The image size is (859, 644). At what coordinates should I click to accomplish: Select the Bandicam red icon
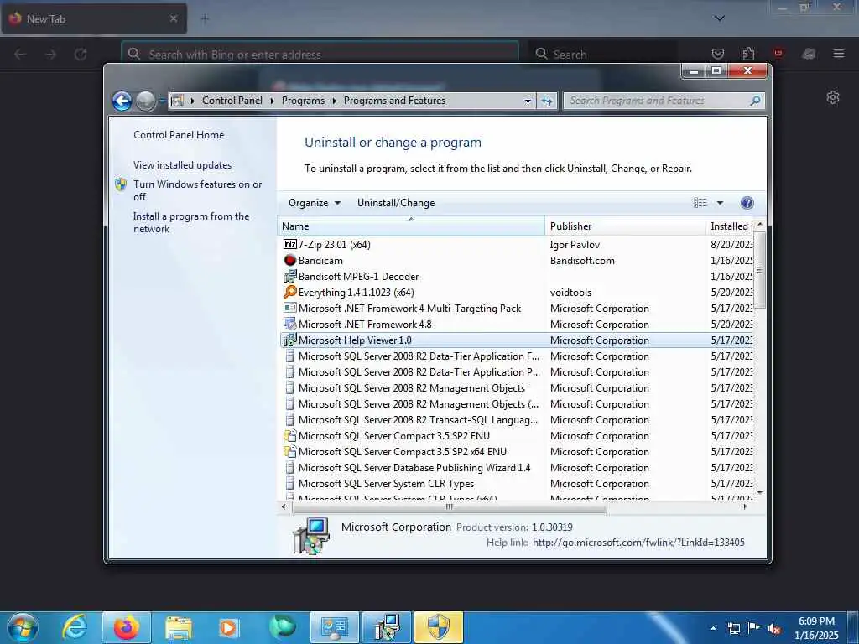pyautogui.click(x=289, y=260)
